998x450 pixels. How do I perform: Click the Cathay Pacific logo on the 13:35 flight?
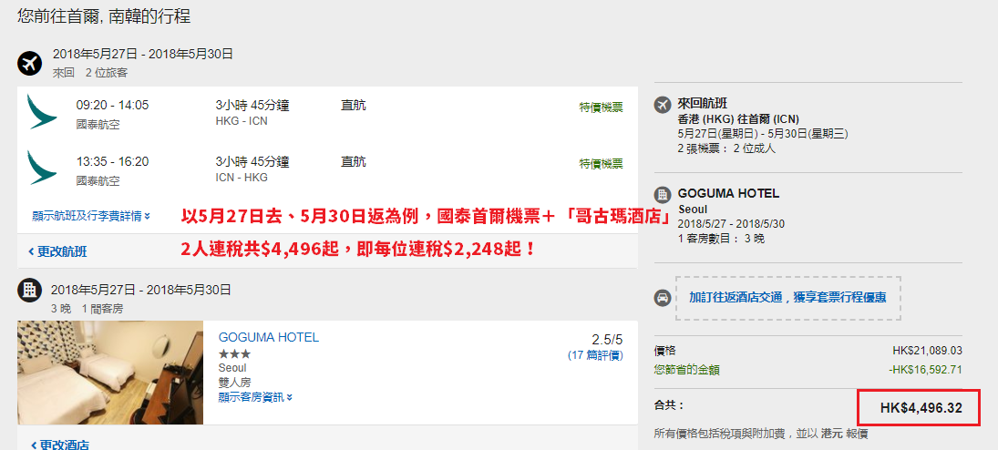click(x=42, y=168)
